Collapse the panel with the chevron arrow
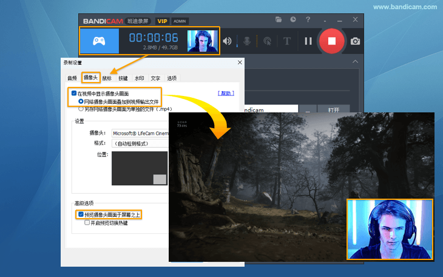Viewport: 443px width, 277px height. [355, 61]
